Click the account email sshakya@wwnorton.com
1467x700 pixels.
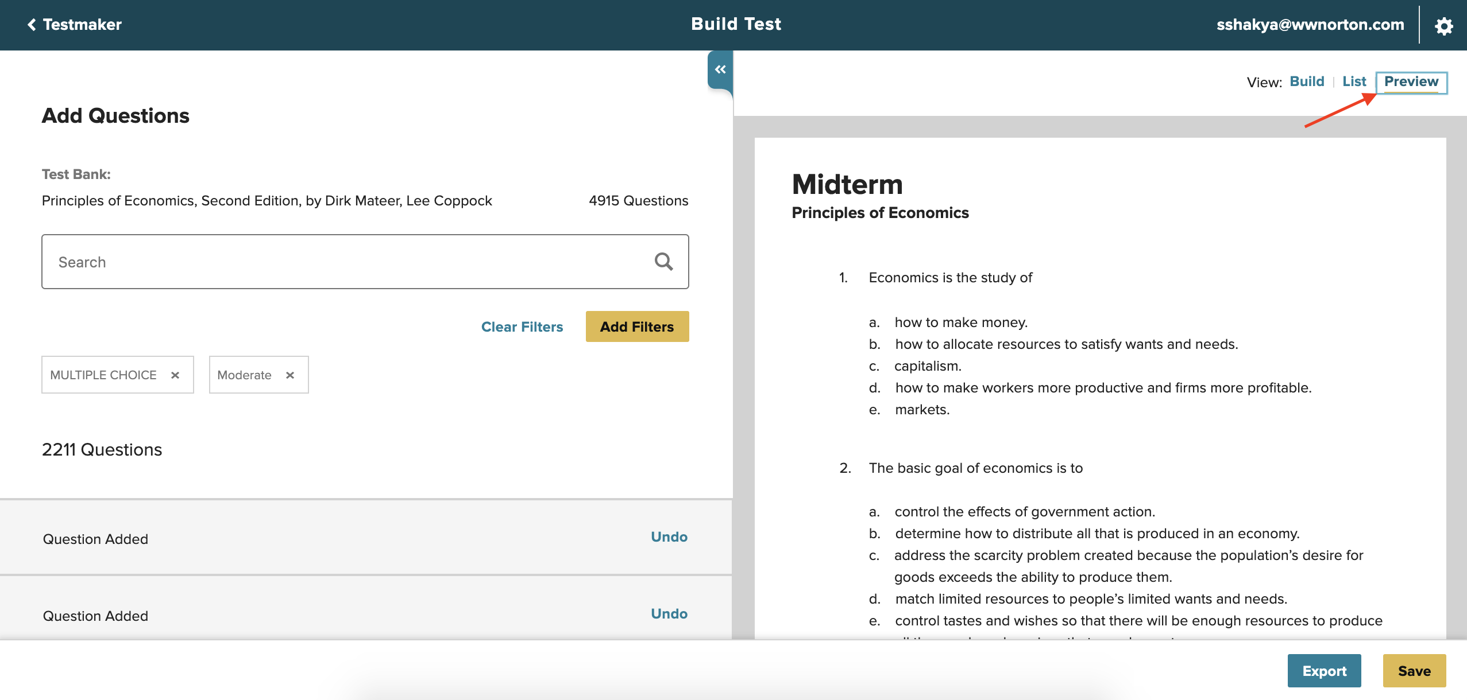coord(1310,24)
